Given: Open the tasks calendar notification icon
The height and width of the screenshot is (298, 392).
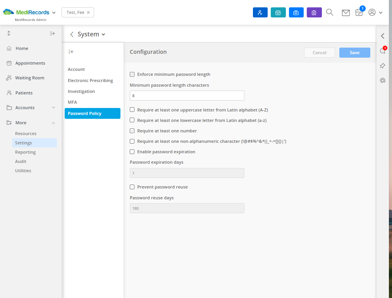Looking at the screenshot, I should click(359, 12).
